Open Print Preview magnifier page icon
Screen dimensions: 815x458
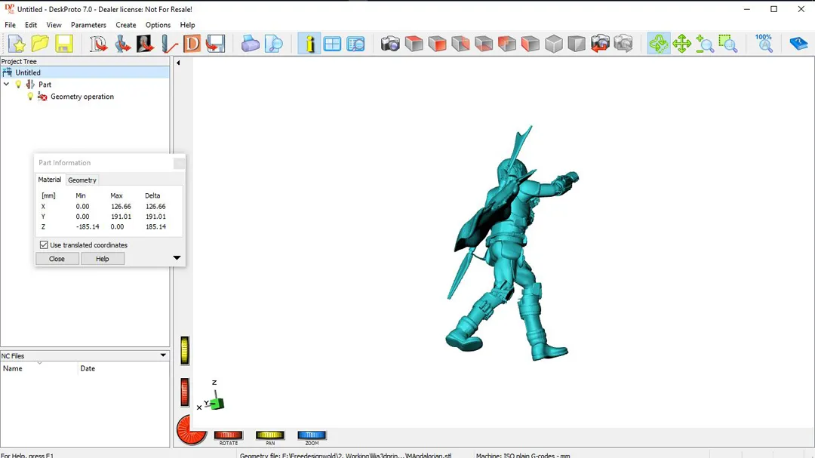273,44
